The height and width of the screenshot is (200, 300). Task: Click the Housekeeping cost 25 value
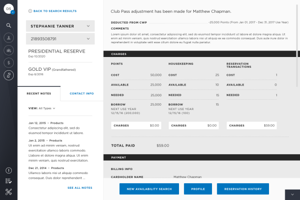tap(217, 75)
